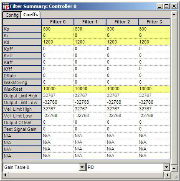Click the horizontal scrollbar right arrow
The height and width of the screenshot is (181, 180).
click(168, 175)
